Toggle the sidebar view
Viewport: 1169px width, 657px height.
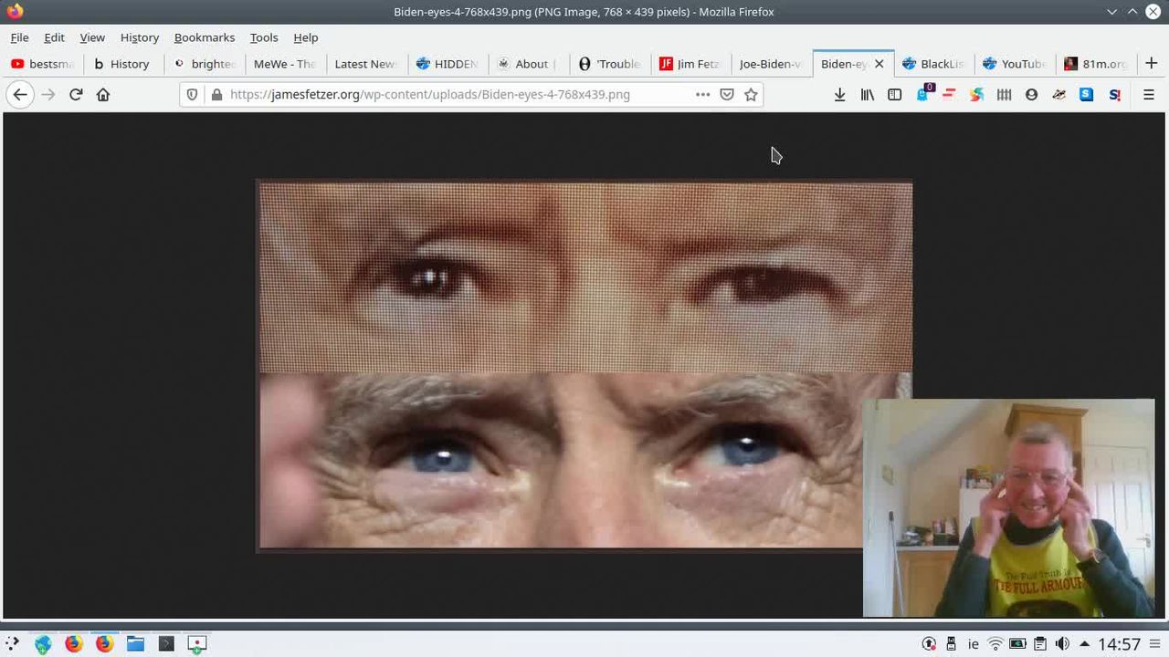tap(894, 94)
